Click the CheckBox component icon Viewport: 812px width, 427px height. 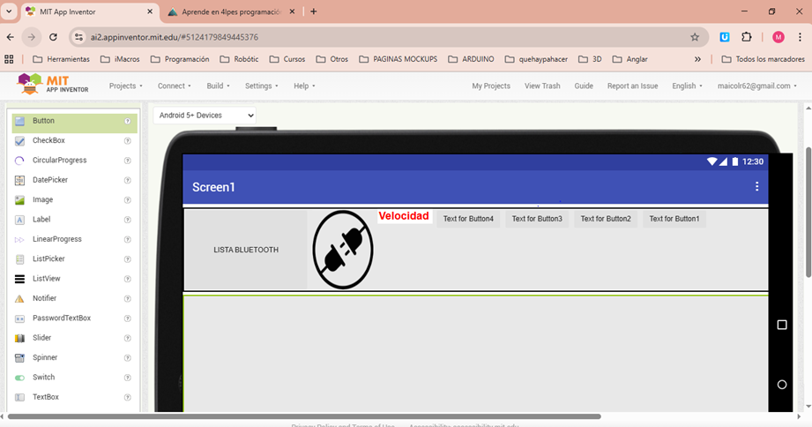click(20, 140)
